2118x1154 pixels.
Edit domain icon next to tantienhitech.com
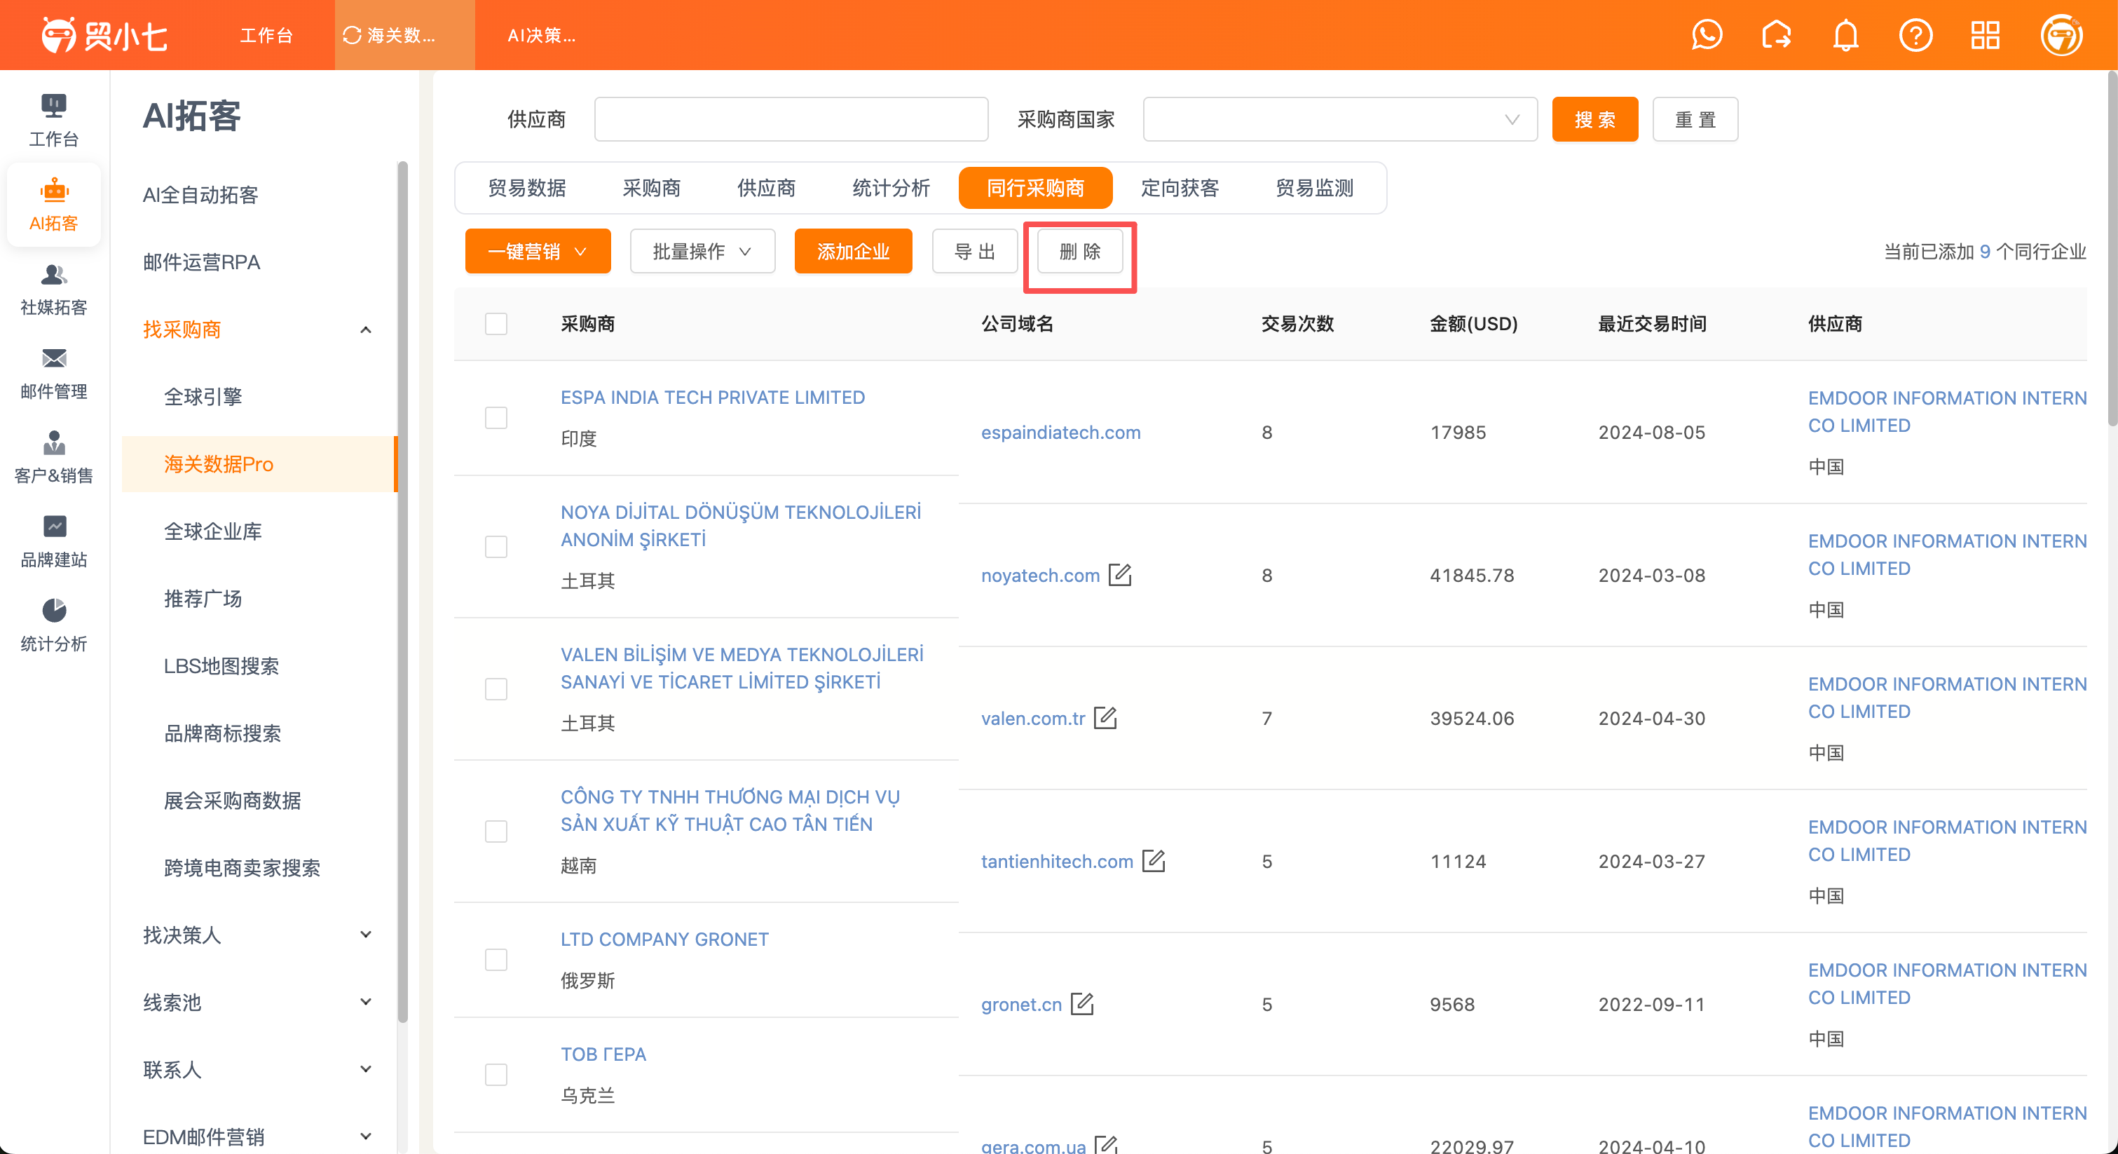coord(1154,860)
